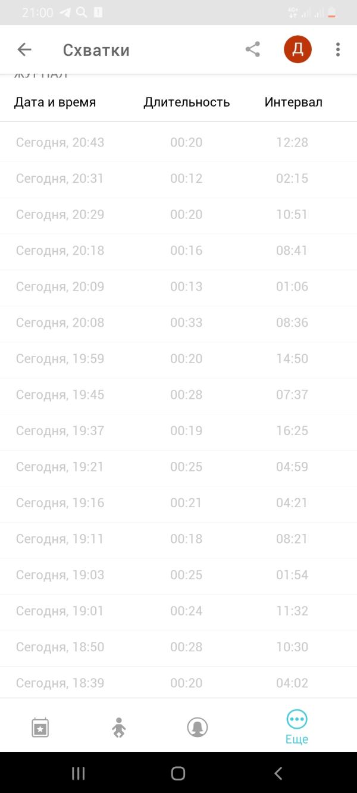Select the entry logged at 19:03
This screenshot has height=793, width=357.
[x=178, y=575]
